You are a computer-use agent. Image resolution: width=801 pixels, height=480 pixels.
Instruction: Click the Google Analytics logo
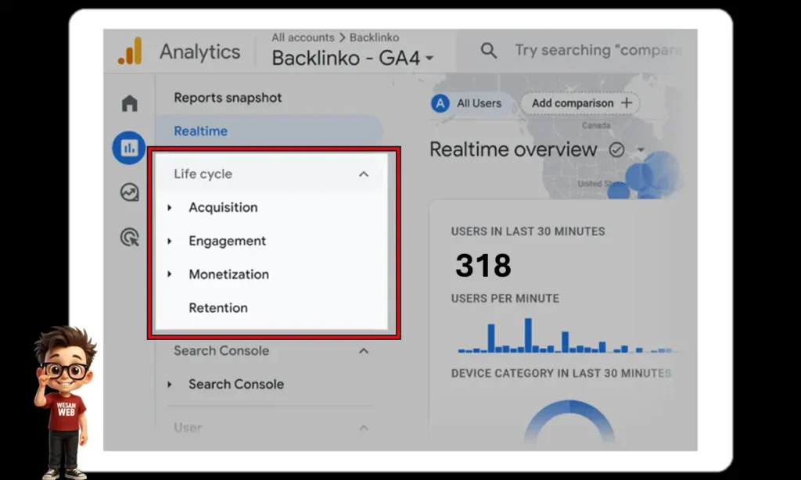tap(131, 50)
